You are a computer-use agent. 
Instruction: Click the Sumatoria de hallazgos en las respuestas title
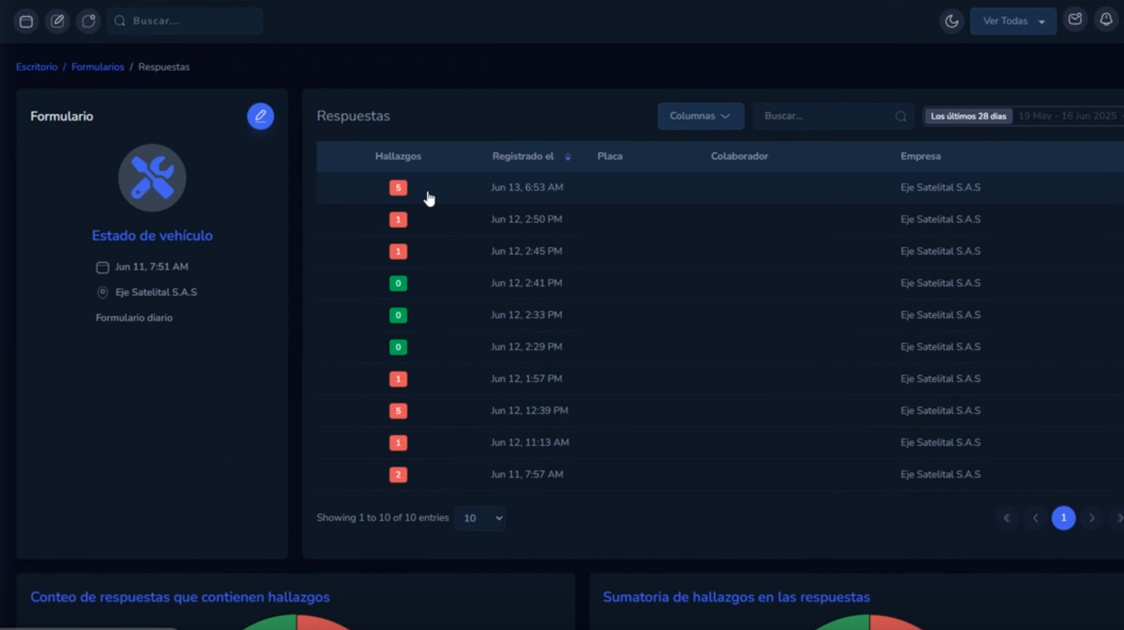click(737, 597)
